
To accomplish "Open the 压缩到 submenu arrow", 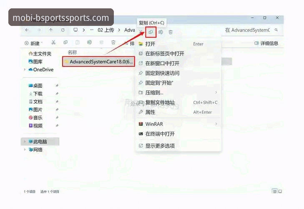I will pos(216,92).
